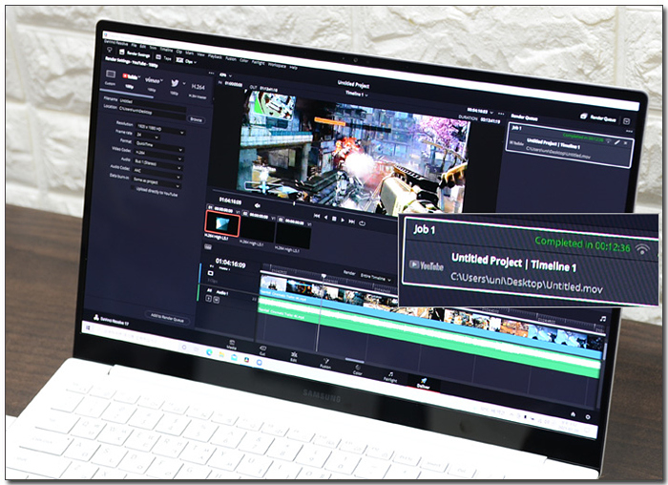This screenshot has width=668, height=485.
Task: Open the Resolution dropdown
Action: pyautogui.click(x=159, y=129)
